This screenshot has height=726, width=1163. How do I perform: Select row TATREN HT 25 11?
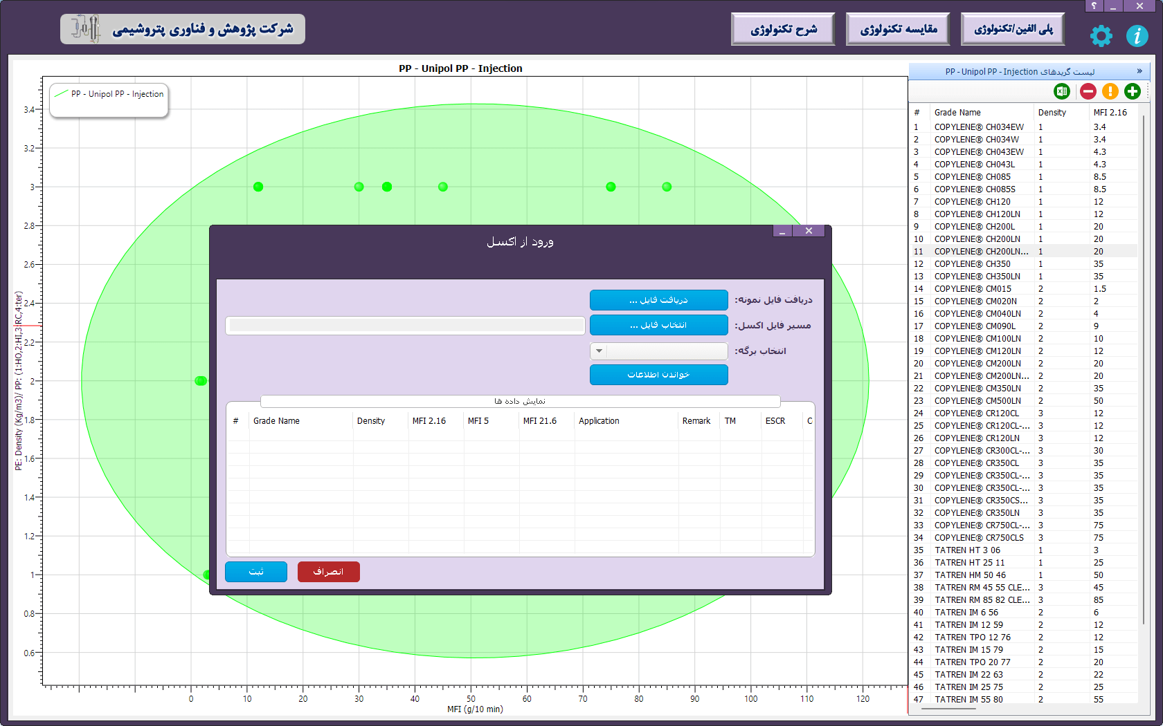pyautogui.click(x=1025, y=563)
